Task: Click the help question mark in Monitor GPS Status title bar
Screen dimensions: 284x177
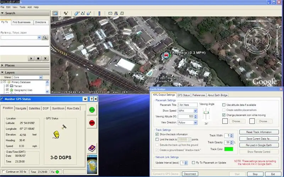Action: (92, 99)
